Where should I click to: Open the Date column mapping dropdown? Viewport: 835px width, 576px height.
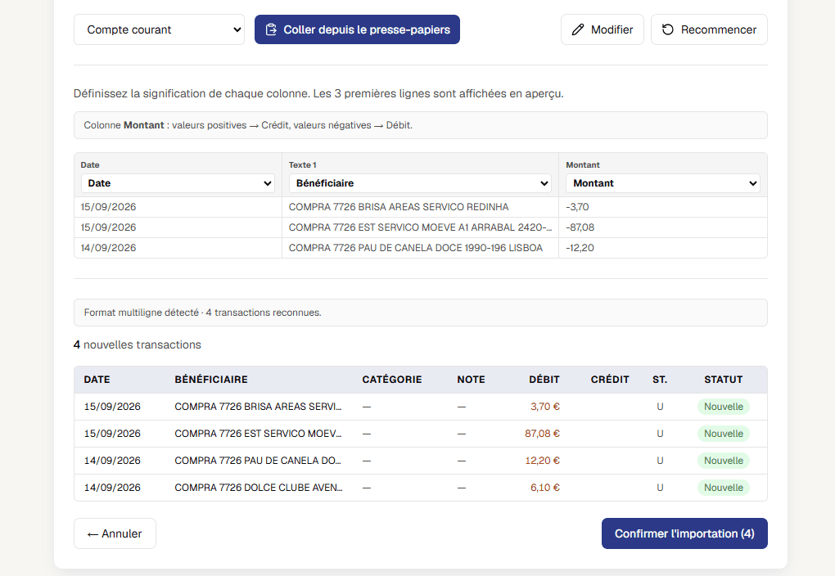pos(178,183)
